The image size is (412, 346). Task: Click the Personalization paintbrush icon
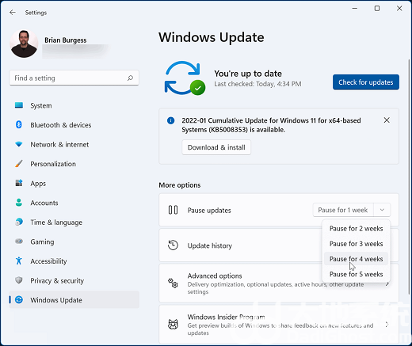(19, 164)
